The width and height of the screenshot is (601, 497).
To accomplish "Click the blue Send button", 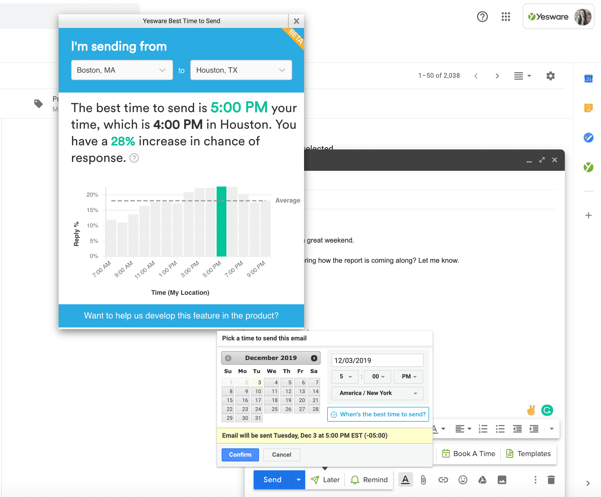I will click(x=273, y=480).
